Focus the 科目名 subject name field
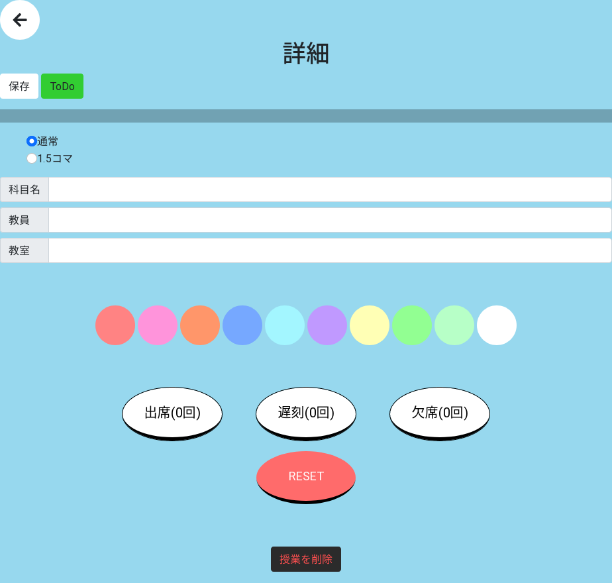Image resolution: width=612 pixels, height=583 pixels. (x=330, y=189)
